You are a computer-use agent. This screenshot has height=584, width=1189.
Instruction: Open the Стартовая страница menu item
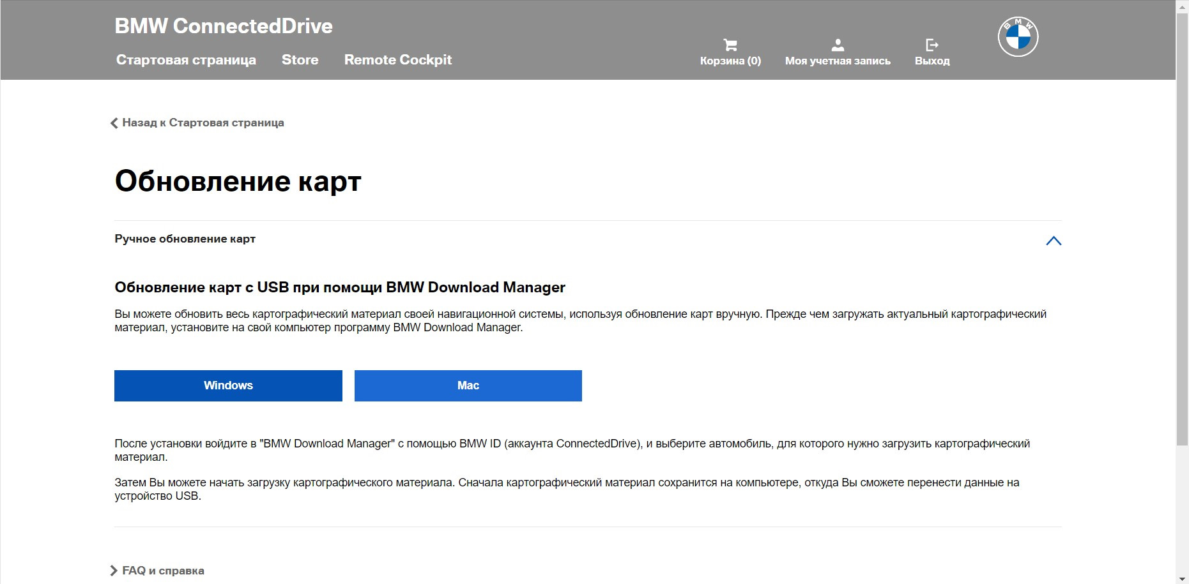pos(186,60)
